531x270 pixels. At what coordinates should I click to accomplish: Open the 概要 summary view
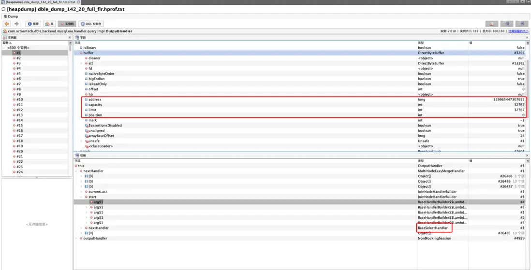[x=33, y=24]
